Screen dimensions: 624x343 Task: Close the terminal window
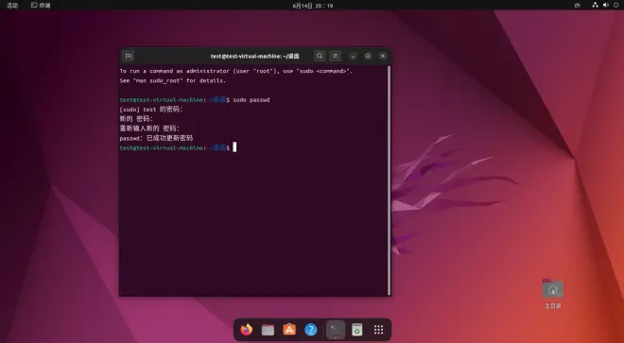click(383, 56)
